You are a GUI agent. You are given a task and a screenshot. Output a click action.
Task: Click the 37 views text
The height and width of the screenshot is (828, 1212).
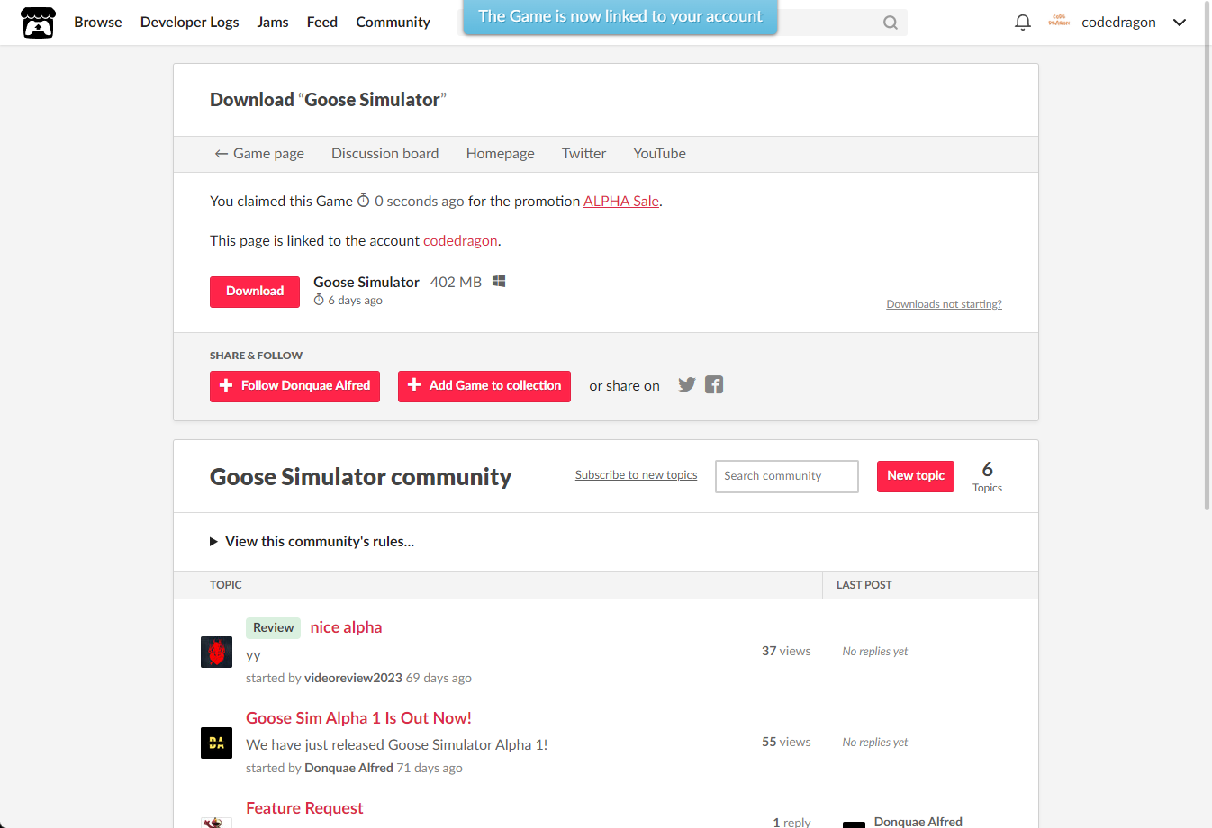[786, 651]
